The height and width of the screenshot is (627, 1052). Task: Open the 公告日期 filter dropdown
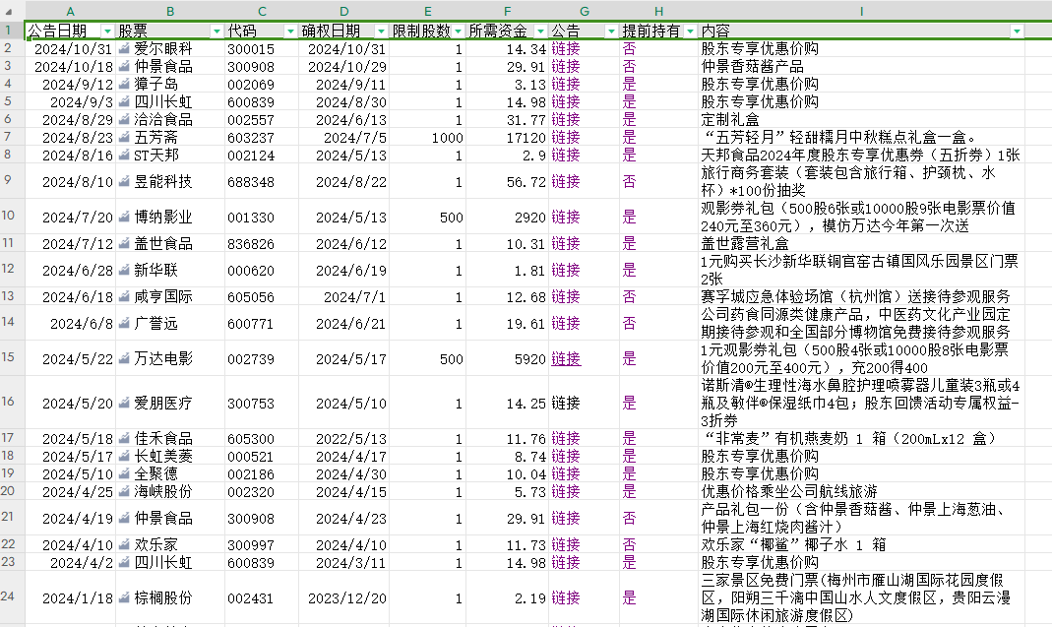(107, 31)
